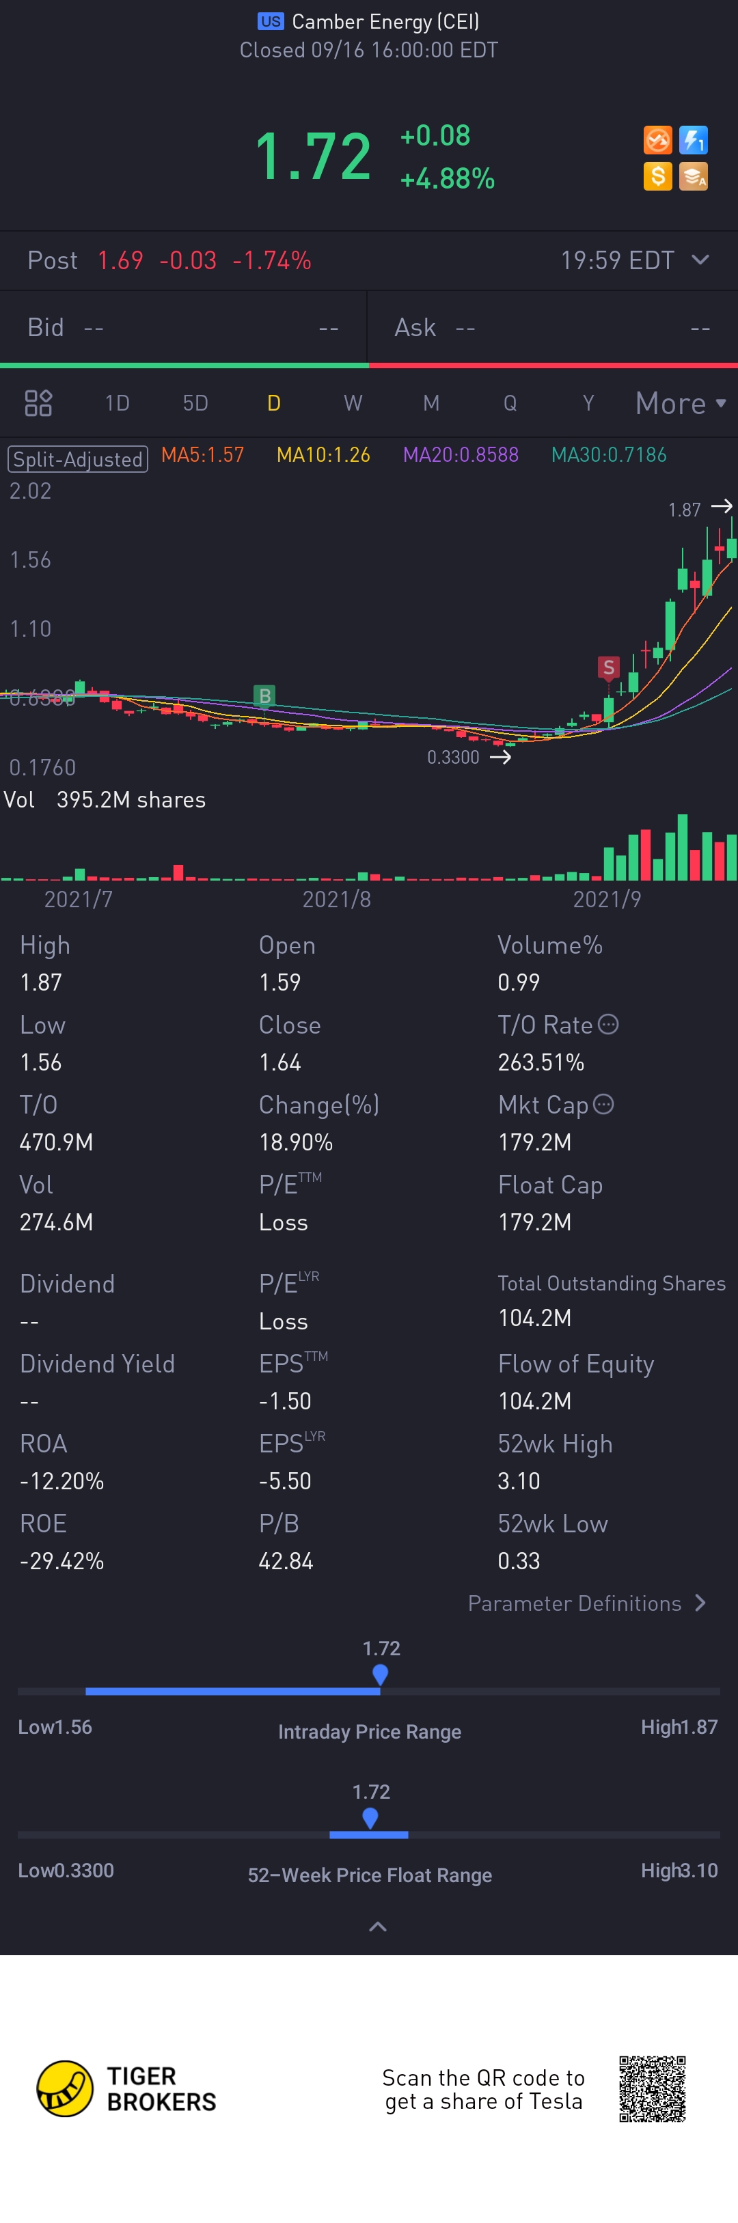738x2223 pixels.
Task: Collapse the stock details panel with the up chevron
Action: 377,1927
